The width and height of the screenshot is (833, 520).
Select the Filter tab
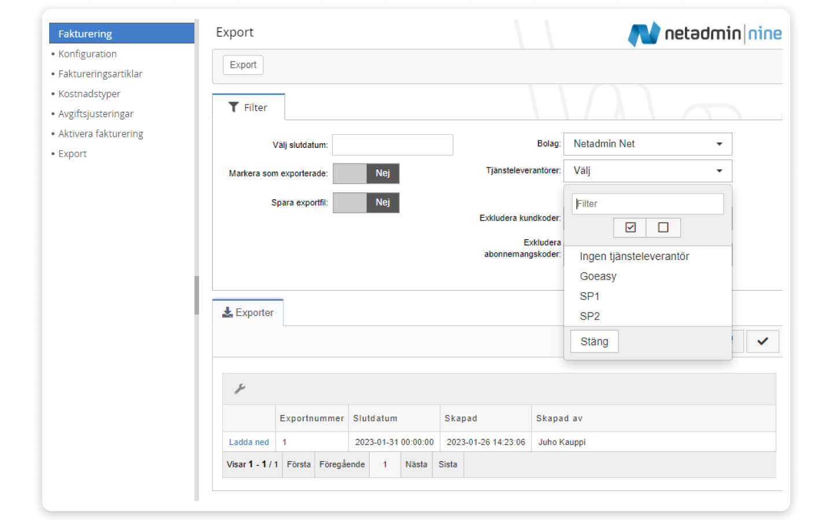[x=249, y=107]
